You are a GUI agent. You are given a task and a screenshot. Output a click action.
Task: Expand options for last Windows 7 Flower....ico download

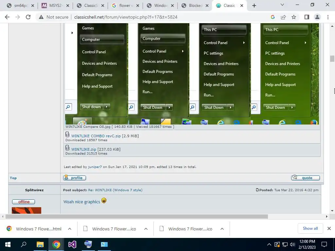(222, 229)
